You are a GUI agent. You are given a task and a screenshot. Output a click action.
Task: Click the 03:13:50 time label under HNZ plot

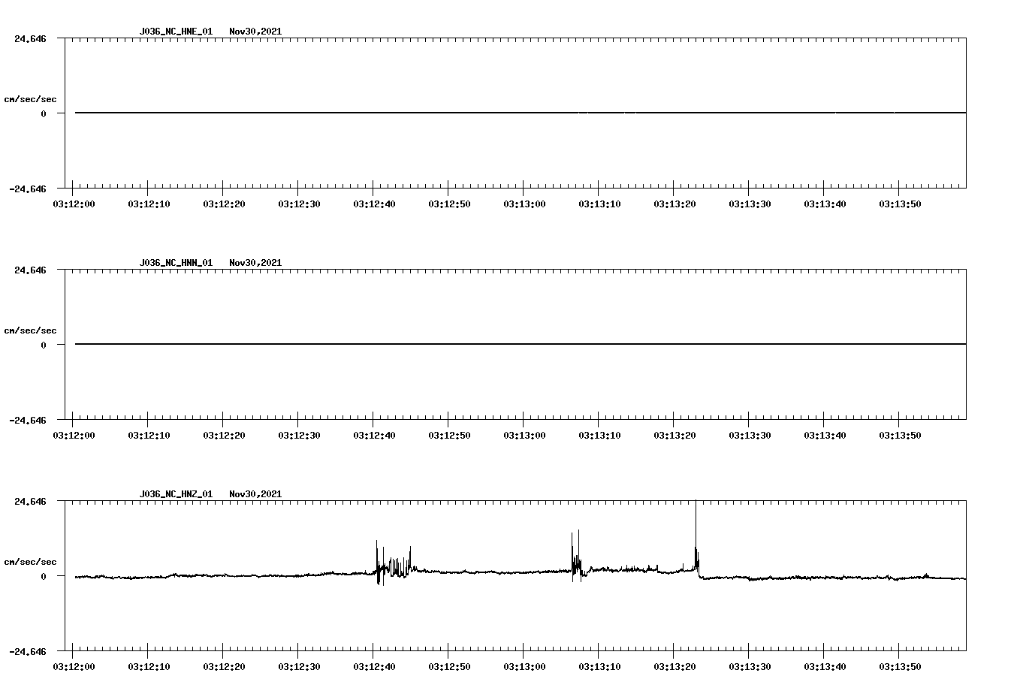pyautogui.click(x=900, y=666)
